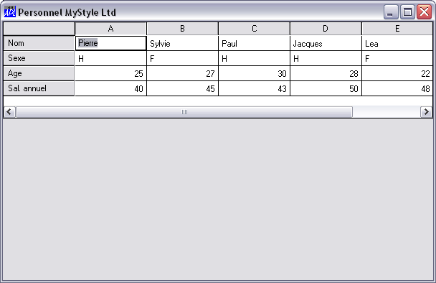Click the horizontal scrollbar thumb
The image size is (436, 283).
(184, 112)
